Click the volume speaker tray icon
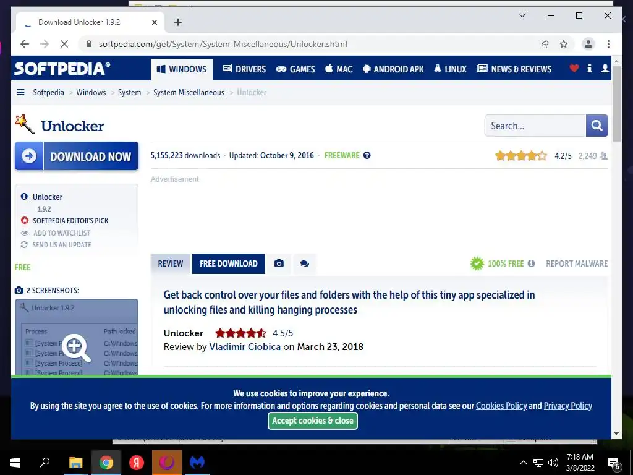The image size is (633, 475). tap(553, 463)
